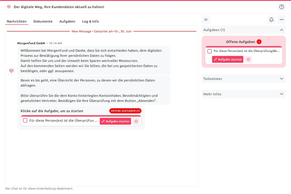The height and width of the screenshot is (194, 291).
Task: Click Morgenfund avatar beside the chat message
Action: click(11, 71)
